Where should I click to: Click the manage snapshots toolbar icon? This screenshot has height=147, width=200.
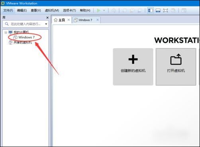pos(140,10)
